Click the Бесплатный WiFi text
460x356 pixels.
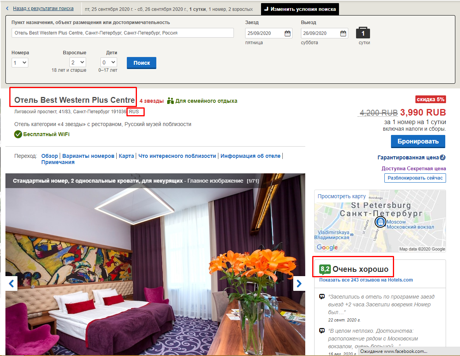point(47,134)
